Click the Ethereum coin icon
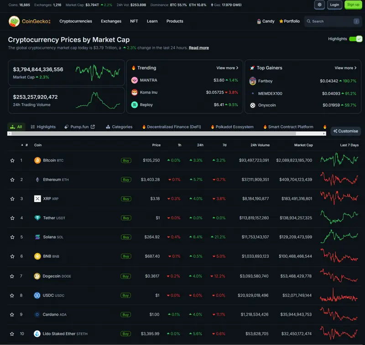Image resolution: width=365 pixels, height=345 pixels. pos(37,180)
